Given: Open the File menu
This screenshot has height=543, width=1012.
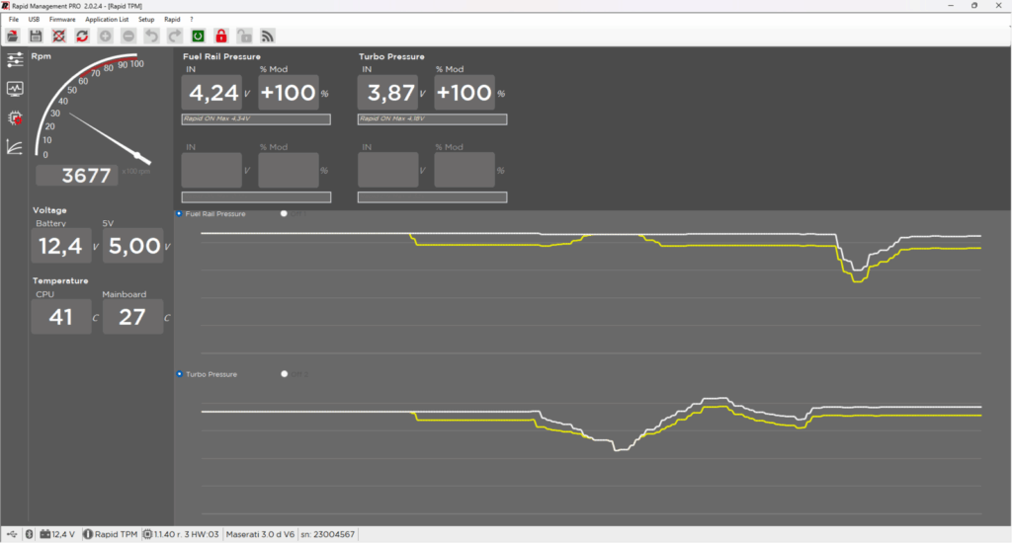Looking at the screenshot, I should click(x=14, y=20).
